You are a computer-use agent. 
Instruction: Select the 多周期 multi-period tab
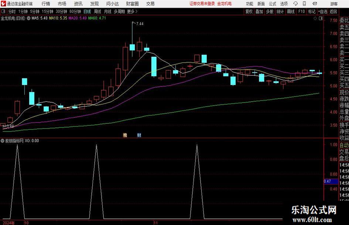(x=119, y=11)
